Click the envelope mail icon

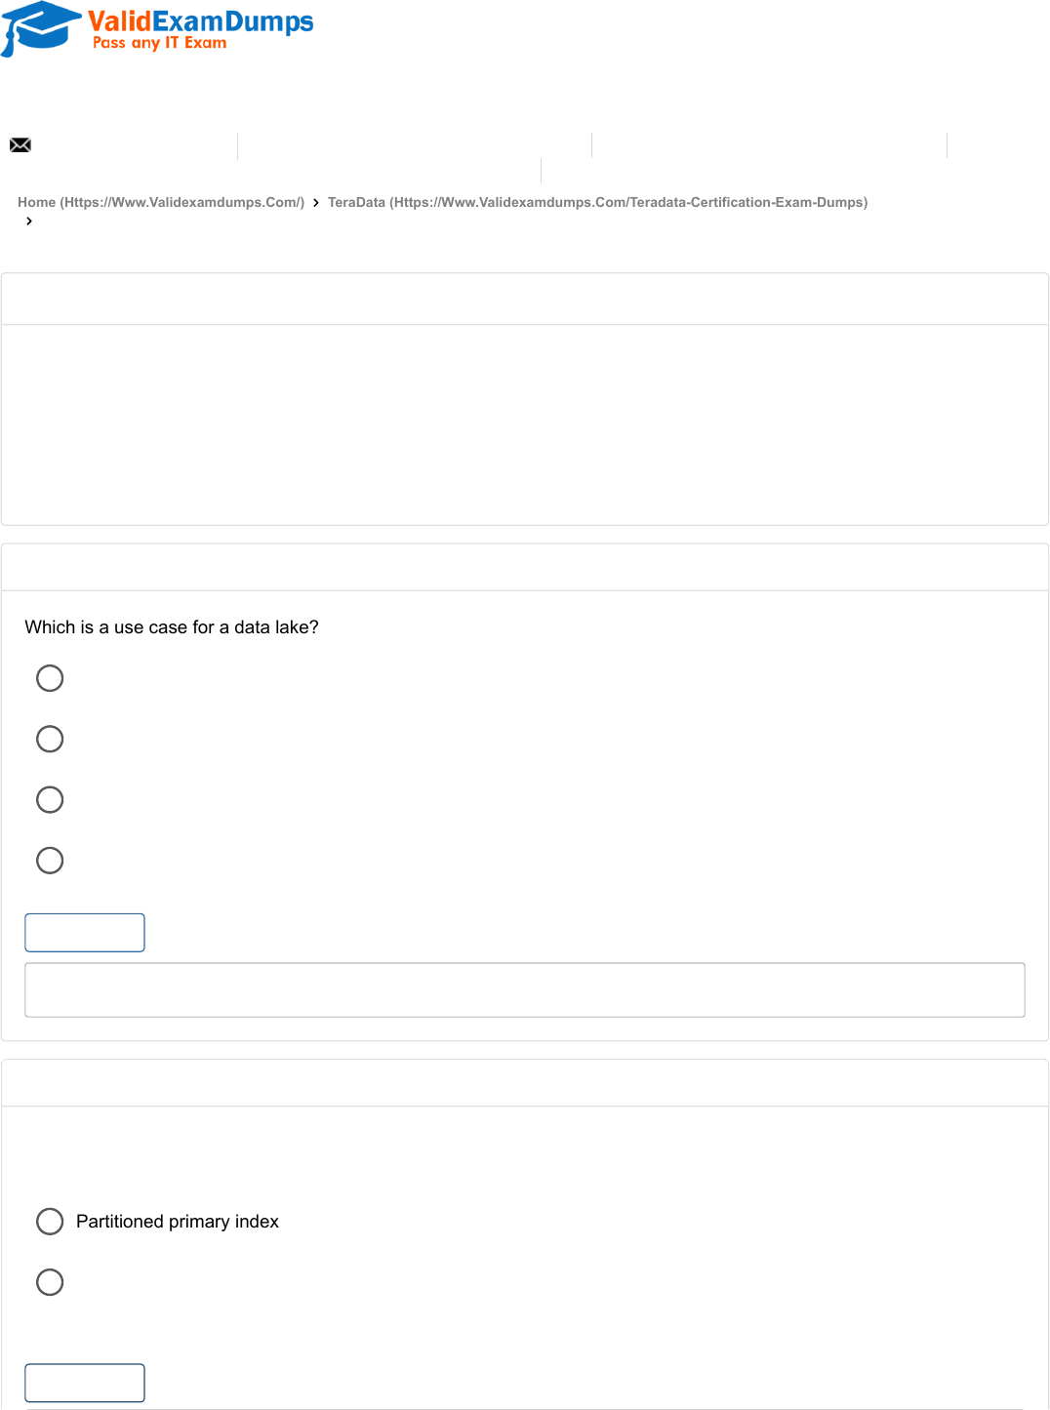tap(20, 145)
